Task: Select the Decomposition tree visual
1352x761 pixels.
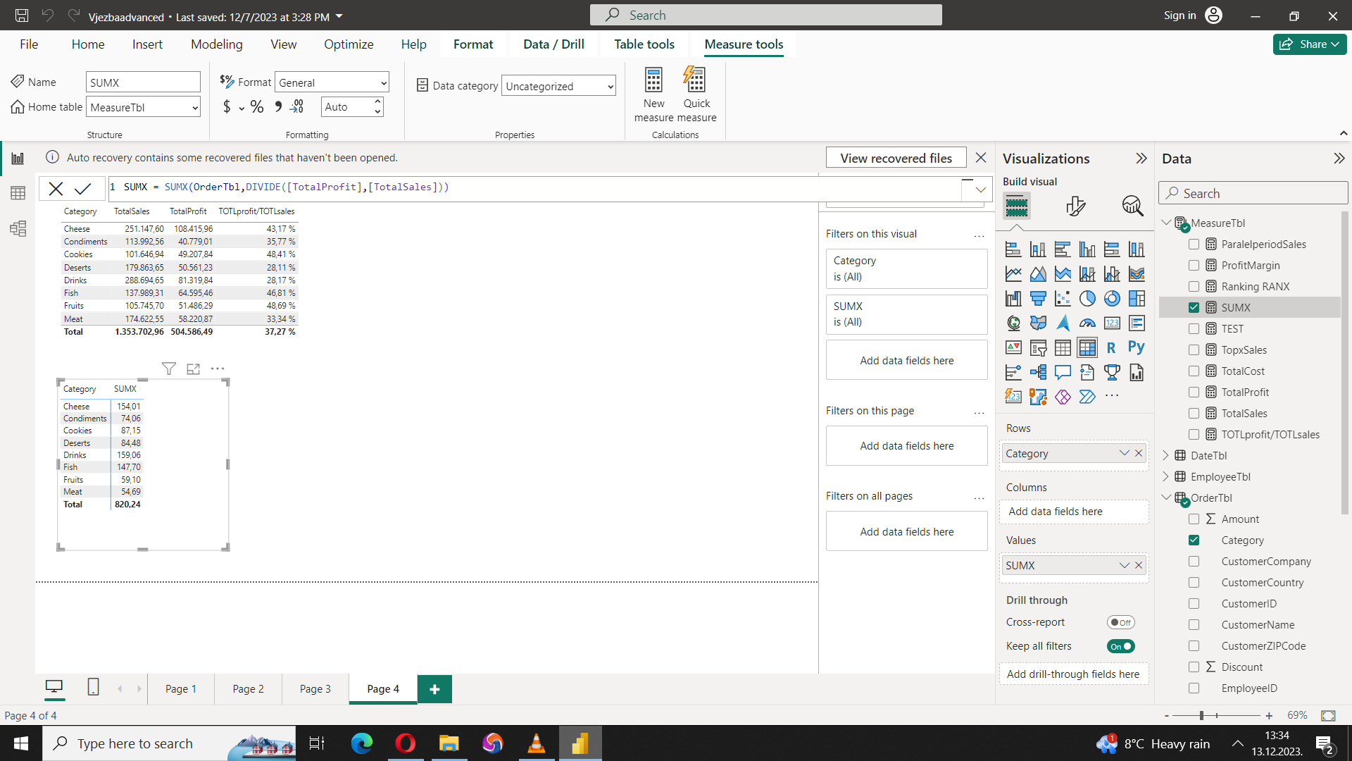Action: click(x=1038, y=372)
